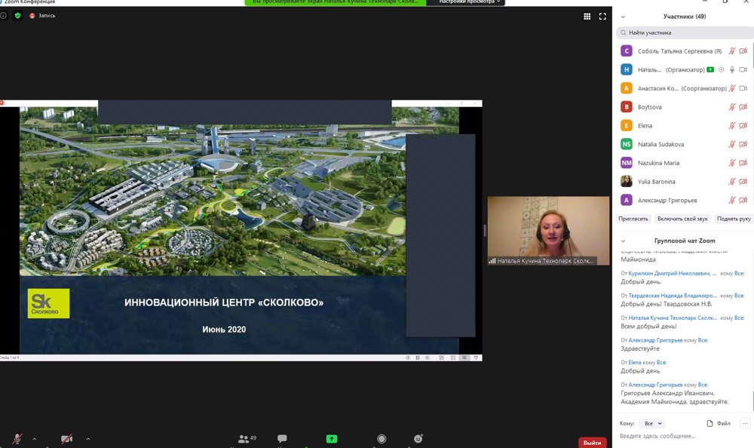This screenshot has height=448, width=754.
Task: Click the red recording indicator «Запись»
Action: click(42, 15)
